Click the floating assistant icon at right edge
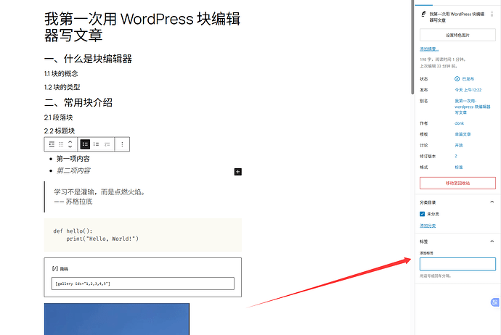Image resolution: width=501 pixels, height=335 pixels. (x=495, y=302)
